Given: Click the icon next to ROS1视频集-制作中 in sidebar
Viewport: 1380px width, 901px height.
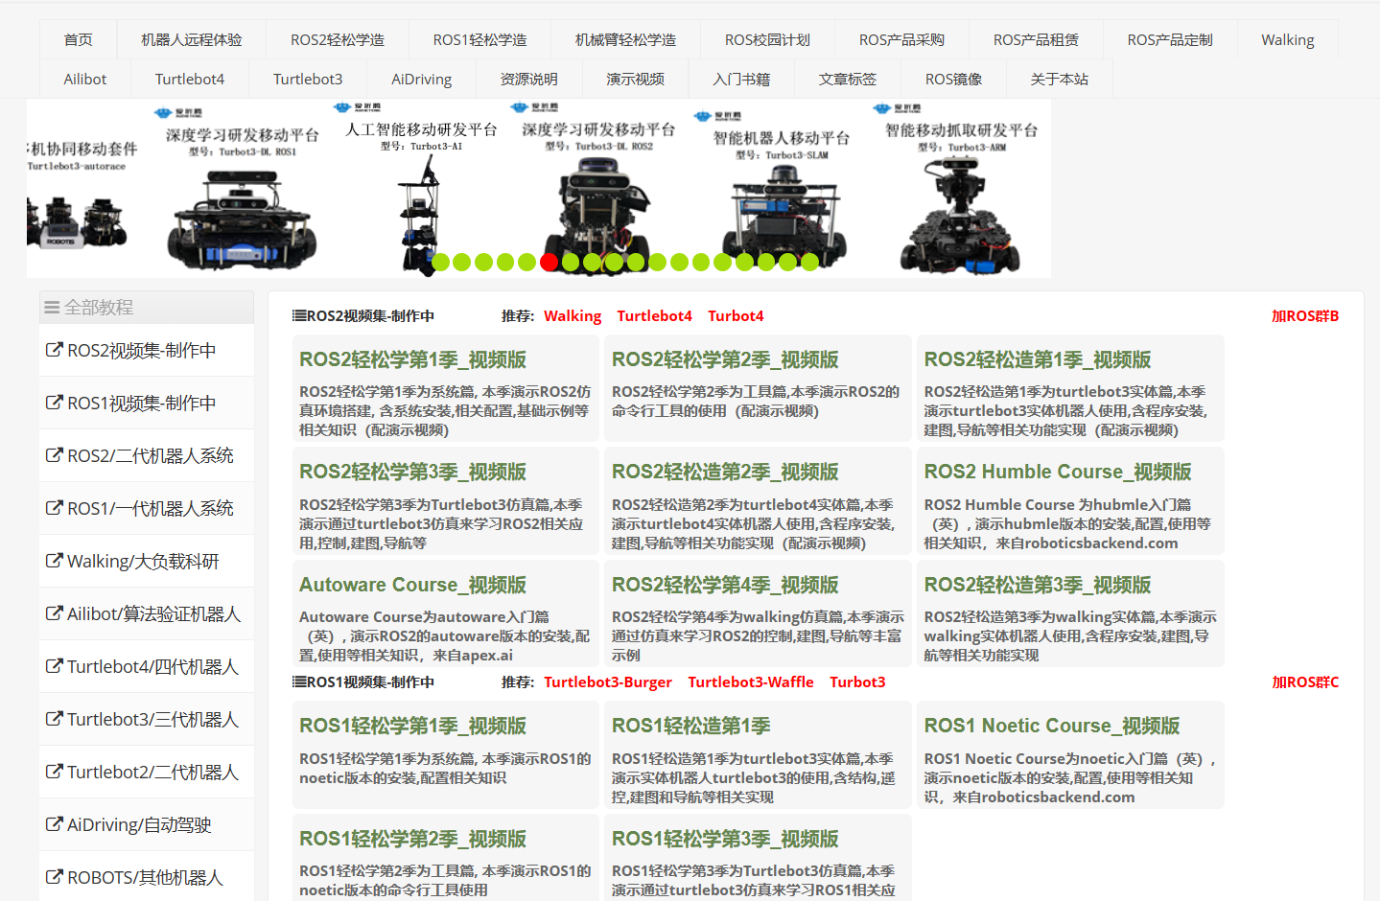Looking at the screenshot, I should (55, 404).
